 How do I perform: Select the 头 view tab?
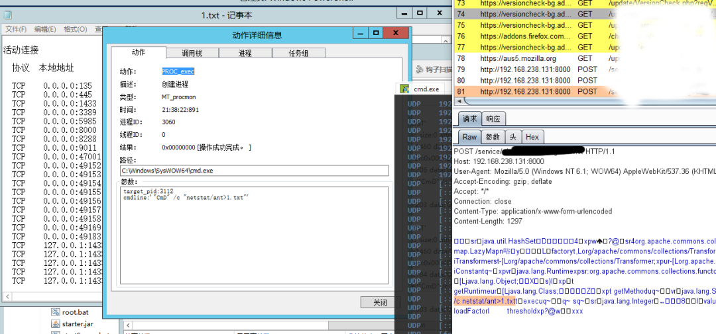pos(512,137)
